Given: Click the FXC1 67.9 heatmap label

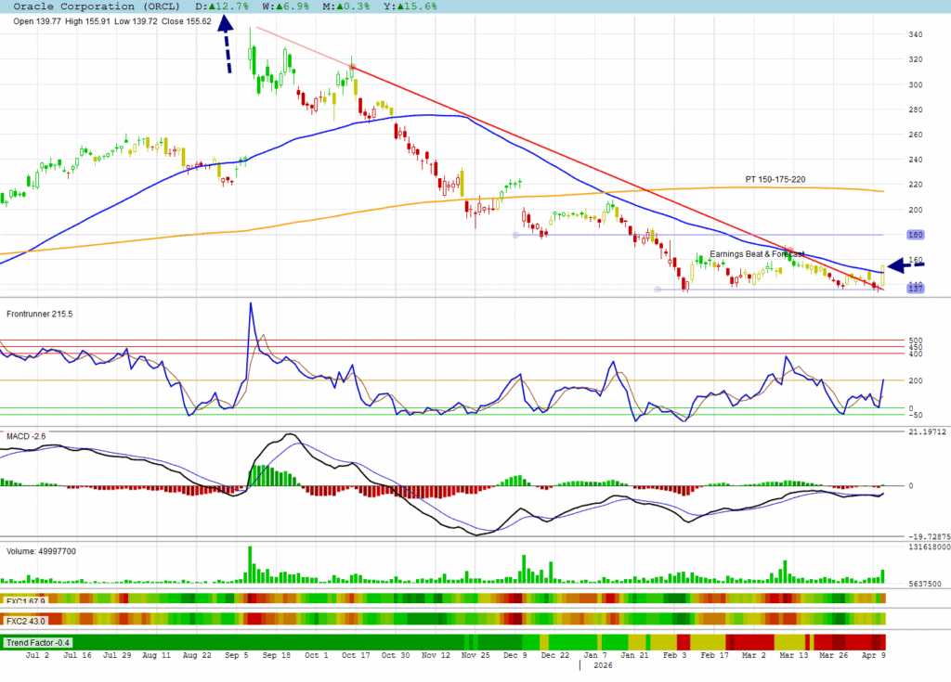Looking at the screenshot, I should (x=26, y=600).
